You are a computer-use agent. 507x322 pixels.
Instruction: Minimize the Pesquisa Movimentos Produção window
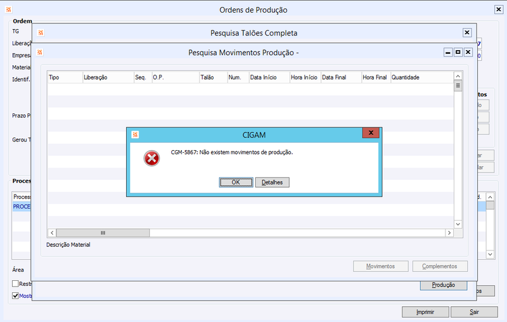pyautogui.click(x=448, y=53)
